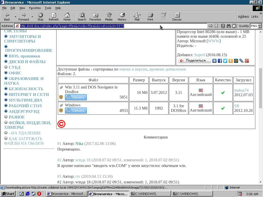Viewport: 263px width, 197px height.
Task: Expand the ДИСКИ И ФАЙЛЫ category
Action: coord(6,61)
